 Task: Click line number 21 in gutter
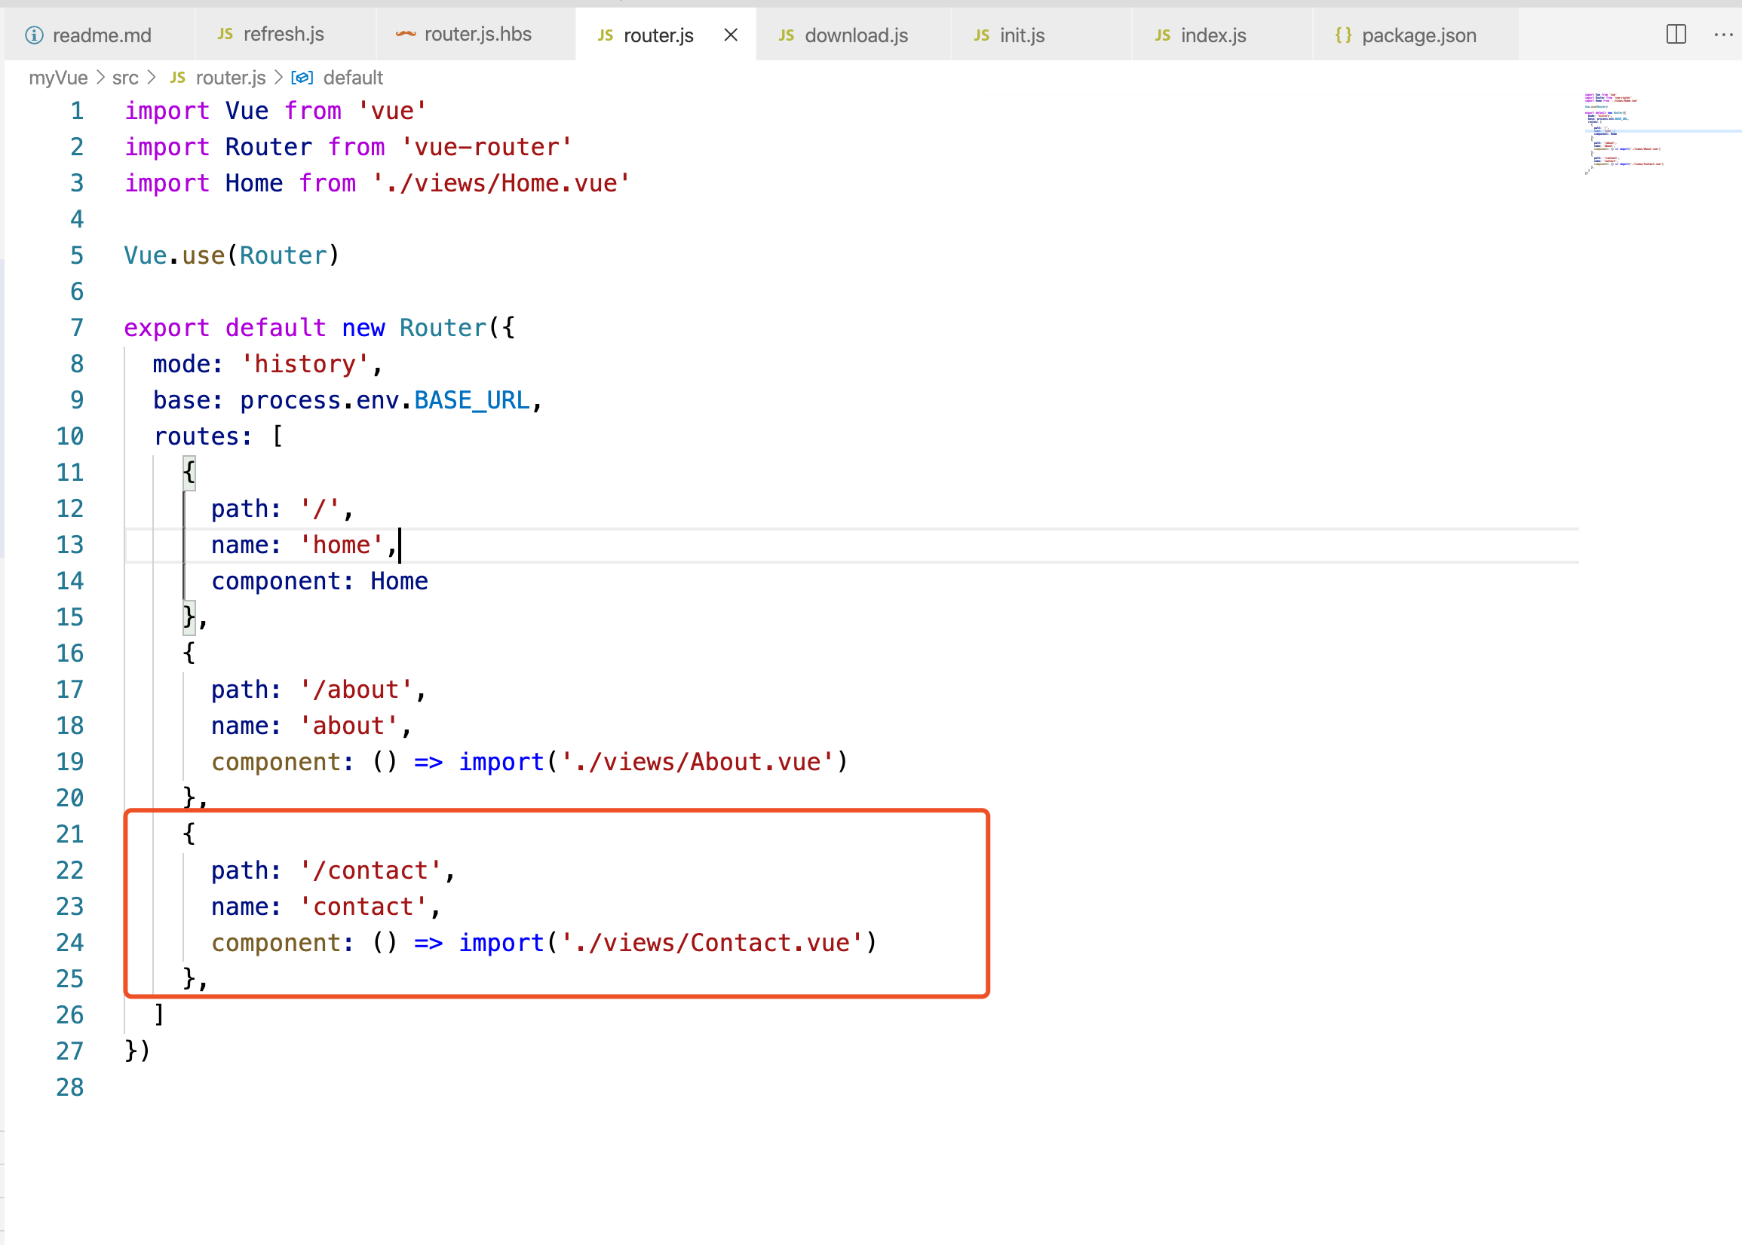pyautogui.click(x=70, y=834)
